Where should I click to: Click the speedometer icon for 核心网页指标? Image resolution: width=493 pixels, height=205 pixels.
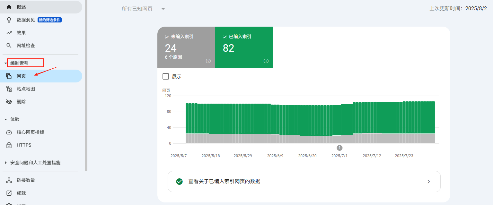coord(9,132)
